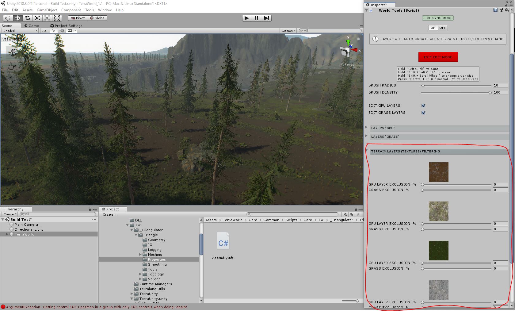Select the Rect transform tool
Viewport: 515px width, 311px height.
click(x=47, y=18)
